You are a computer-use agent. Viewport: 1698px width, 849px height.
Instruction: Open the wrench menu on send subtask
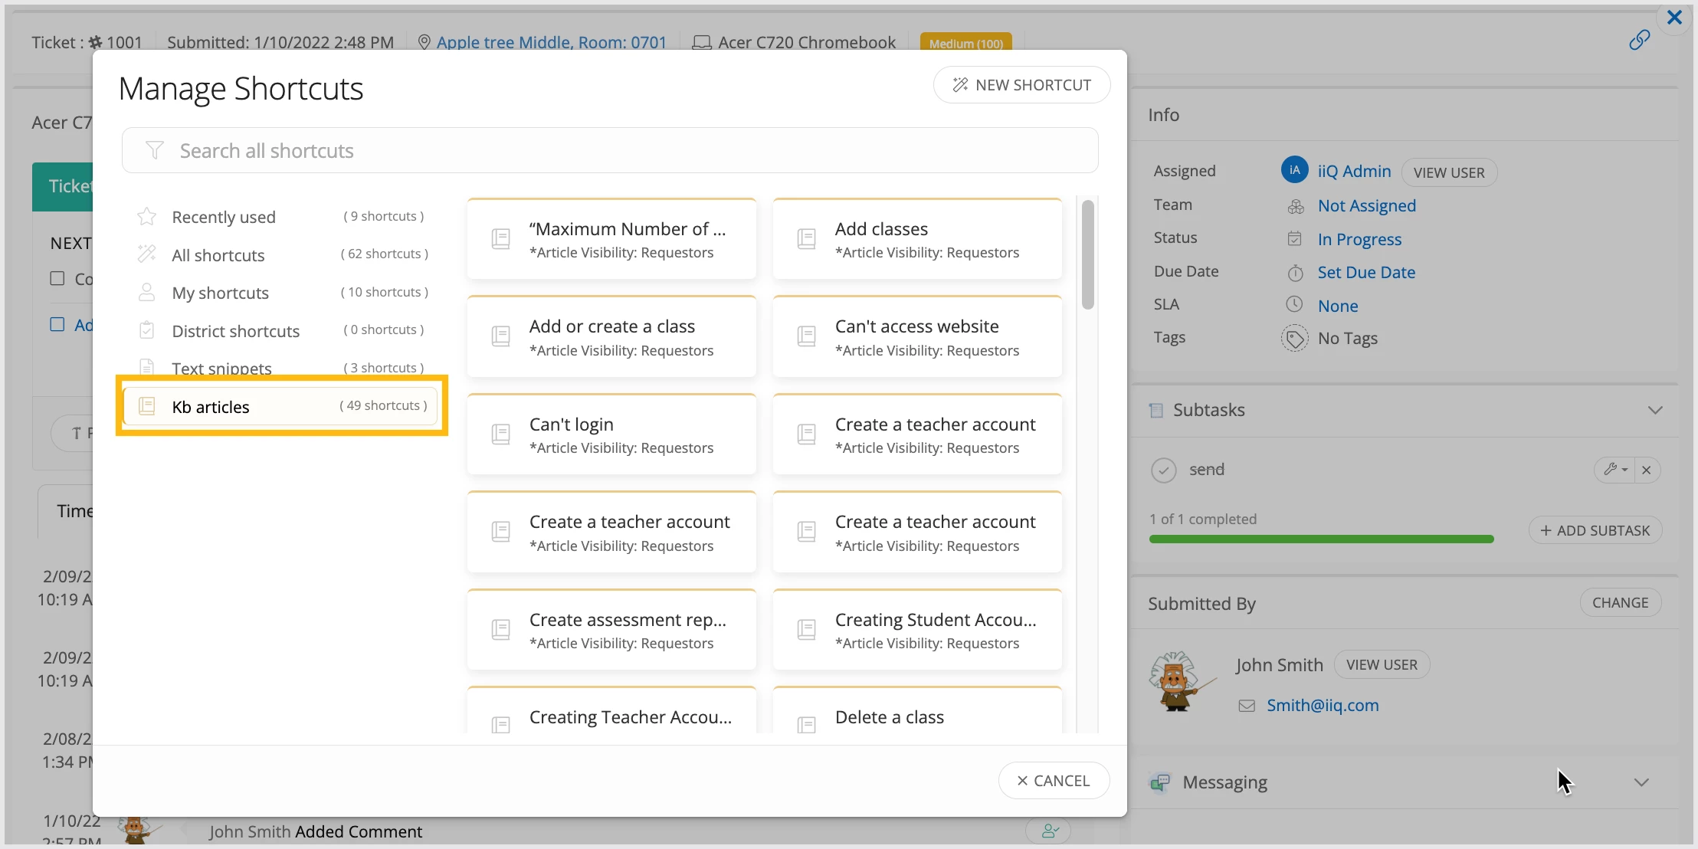pyautogui.click(x=1615, y=470)
